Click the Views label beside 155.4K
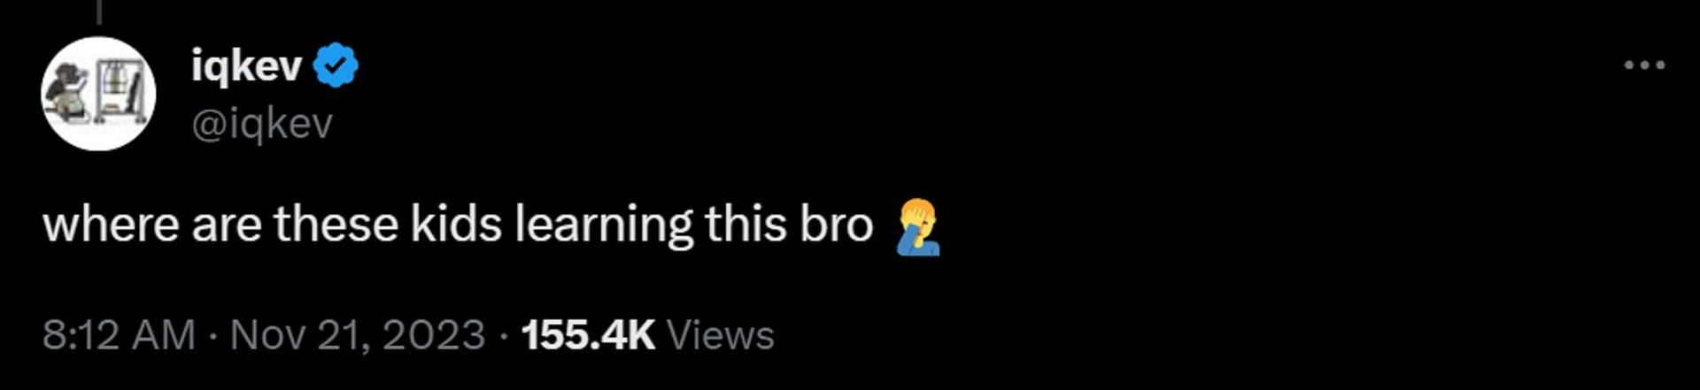Screen dimensions: 1700x390 (720, 335)
